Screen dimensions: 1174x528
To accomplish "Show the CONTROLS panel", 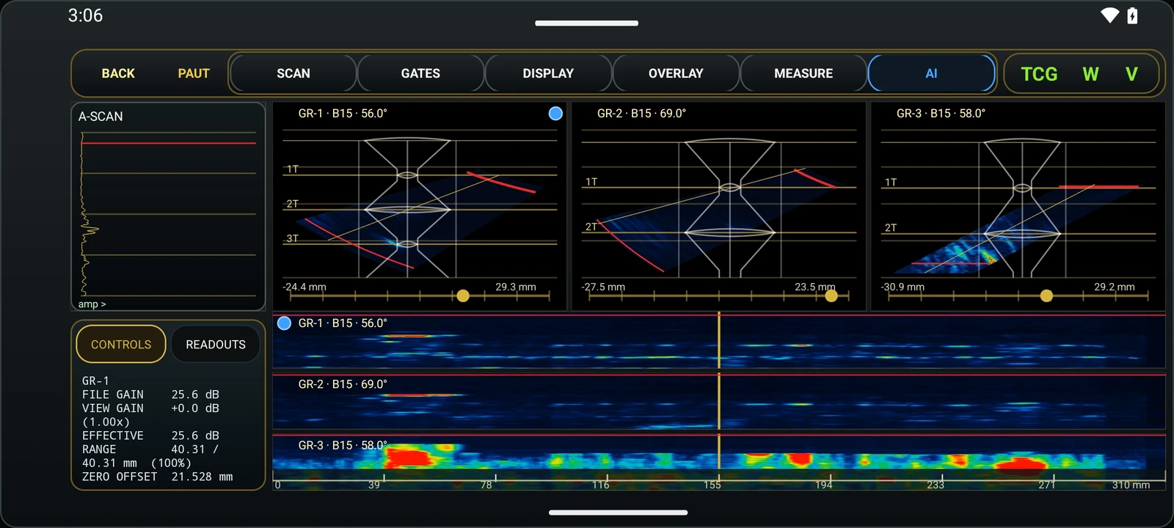I will click(x=121, y=344).
